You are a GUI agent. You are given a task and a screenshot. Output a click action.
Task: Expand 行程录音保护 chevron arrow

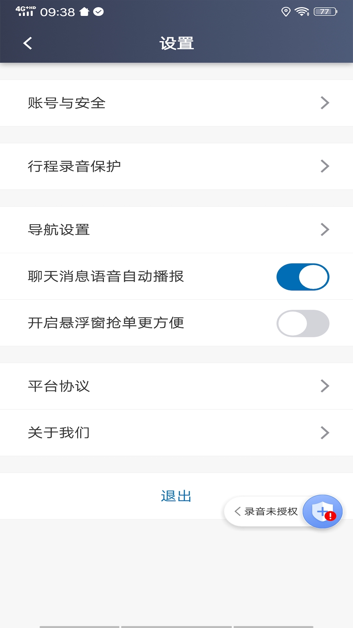point(325,166)
